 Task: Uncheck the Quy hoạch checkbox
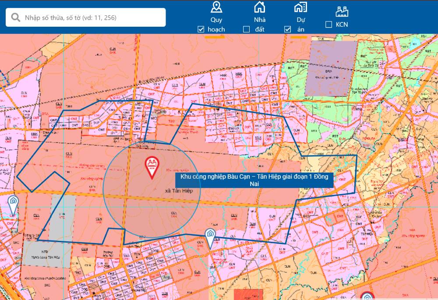(x=201, y=29)
